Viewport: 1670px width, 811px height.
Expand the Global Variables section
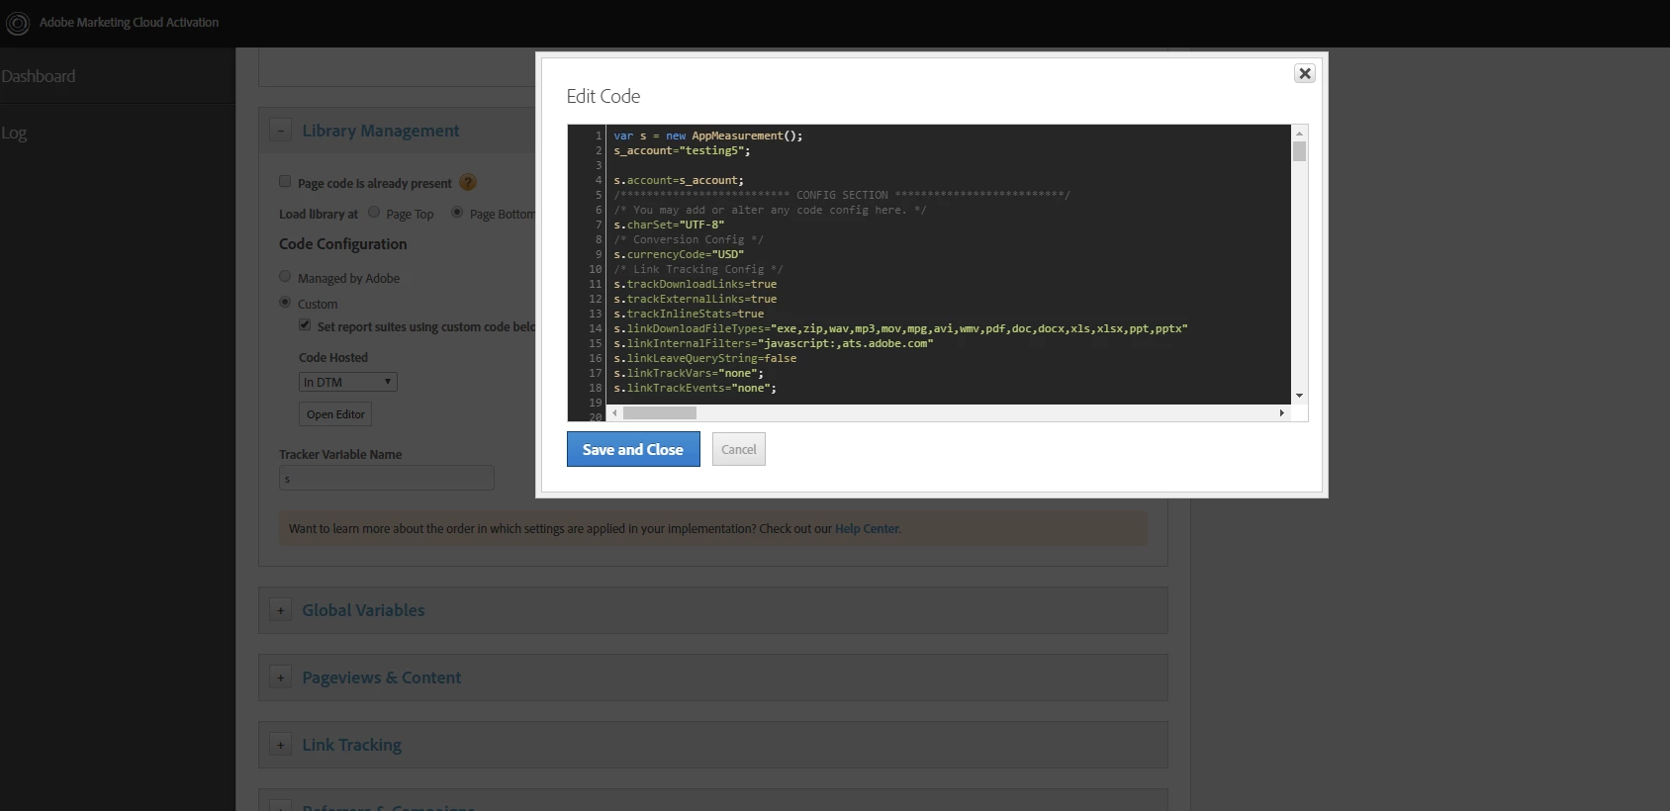point(280,610)
